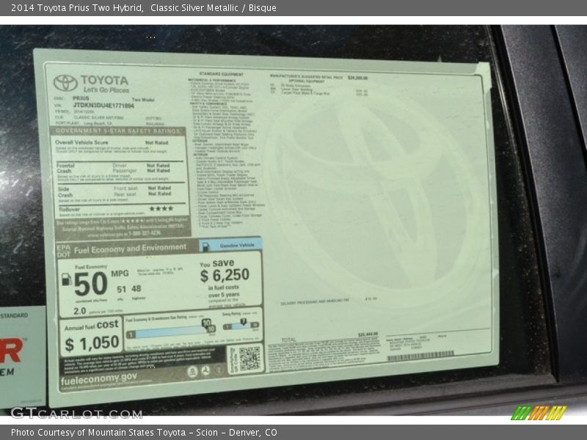Click the '$ 6,250' fuel savings amount
This screenshot has height=440, width=587.
(x=225, y=276)
